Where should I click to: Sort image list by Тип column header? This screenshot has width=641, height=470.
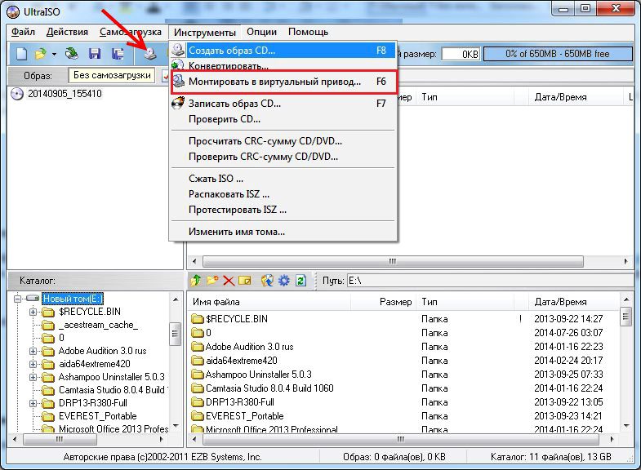465,97
